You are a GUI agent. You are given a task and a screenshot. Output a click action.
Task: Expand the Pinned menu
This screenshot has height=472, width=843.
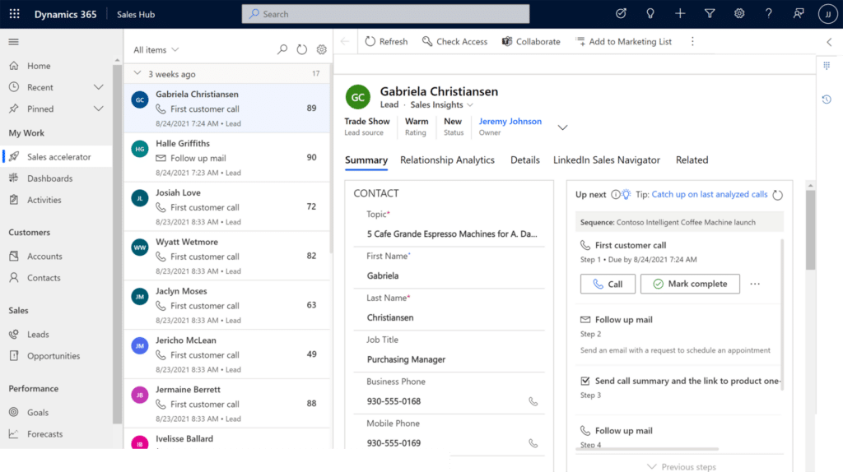coord(99,109)
